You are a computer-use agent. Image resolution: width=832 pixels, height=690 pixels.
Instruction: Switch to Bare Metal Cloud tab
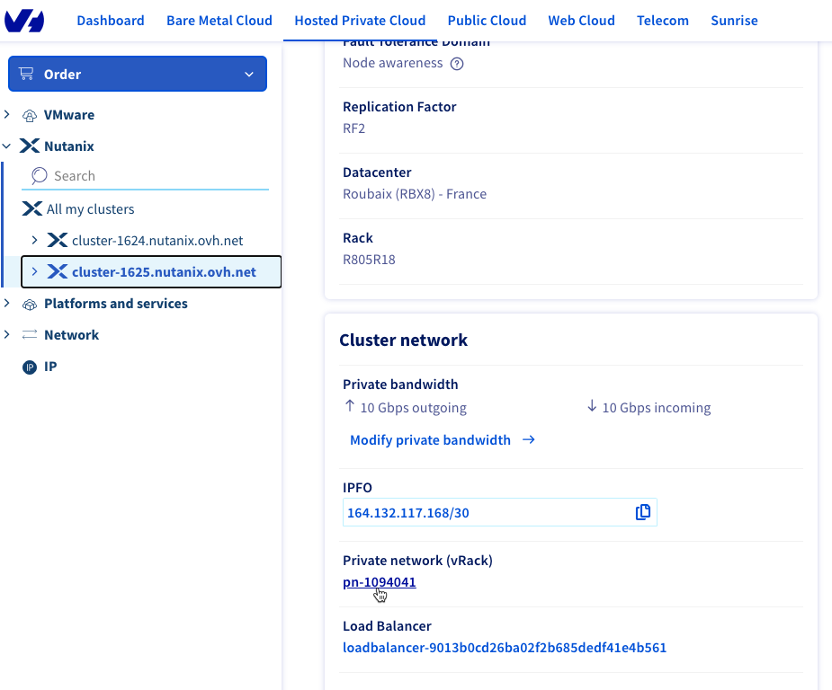click(x=219, y=21)
